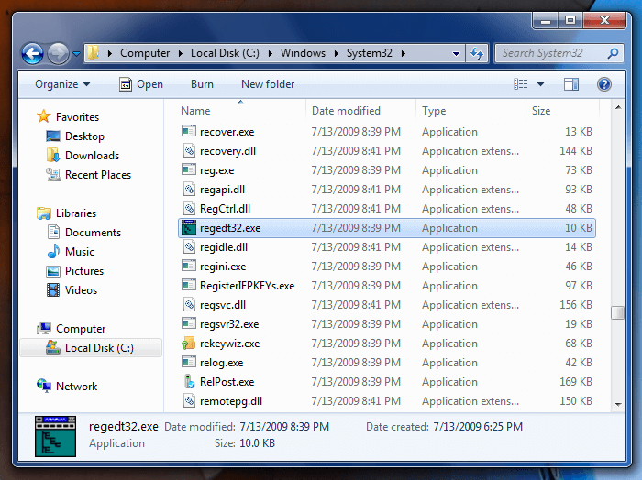The height and width of the screenshot is (480, 642).
Task: Click the folder icon in address bar
Action: tap(94, 53)
